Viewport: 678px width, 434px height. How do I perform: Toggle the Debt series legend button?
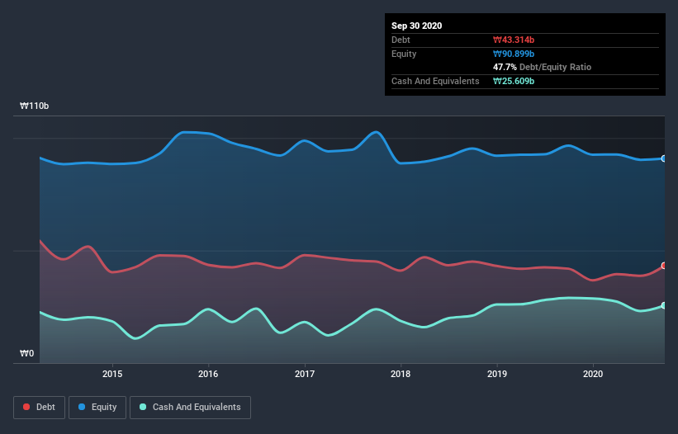(40, 408)
